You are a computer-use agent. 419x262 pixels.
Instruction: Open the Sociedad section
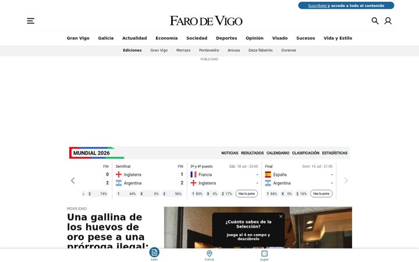[197, 38]
